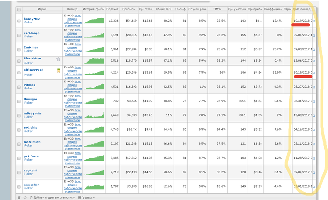Image resolution: width=328 pixels, height=200 pixels.
Task: Tick the checkbox for aaaijoker
Action: click(x=19, y=187)
